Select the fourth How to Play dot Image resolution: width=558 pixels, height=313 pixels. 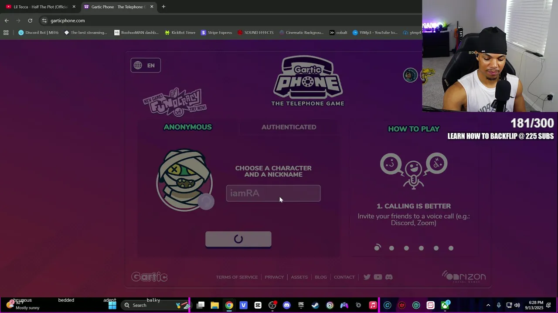(421, 248)
